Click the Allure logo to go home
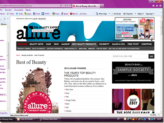 pyautogui.click(x=38, y=32)
